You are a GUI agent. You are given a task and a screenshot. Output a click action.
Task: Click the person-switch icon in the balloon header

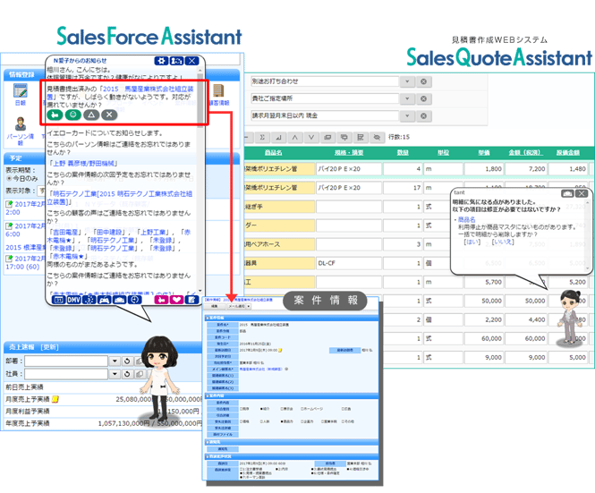(x=176, y=61)
